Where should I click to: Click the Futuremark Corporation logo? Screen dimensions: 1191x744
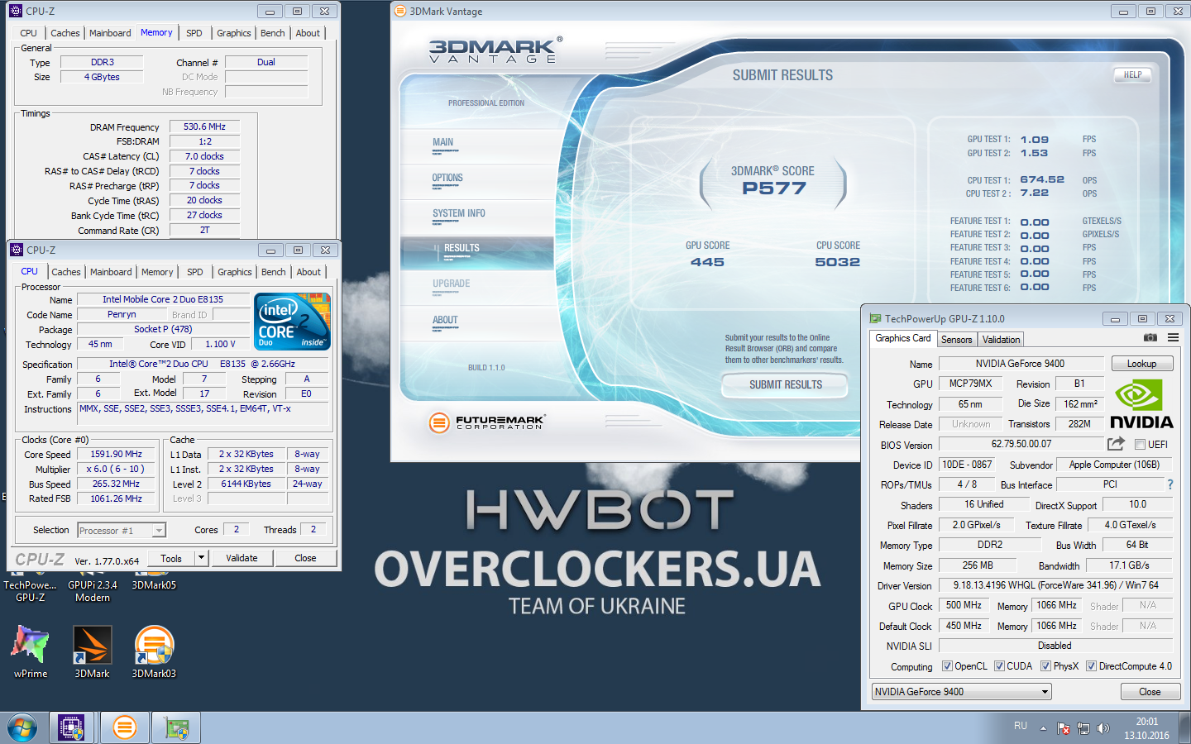coord(487,422)
